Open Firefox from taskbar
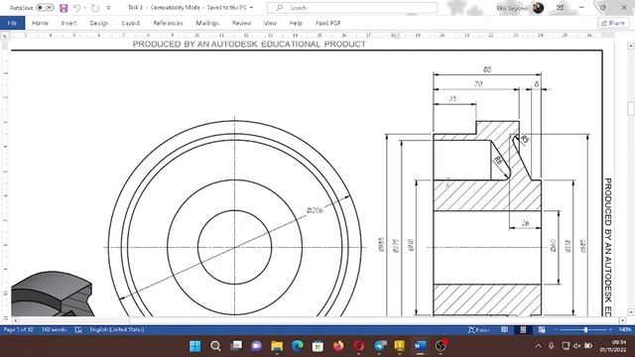Screen dimensions: 635x357 click(x=338, y=346)
